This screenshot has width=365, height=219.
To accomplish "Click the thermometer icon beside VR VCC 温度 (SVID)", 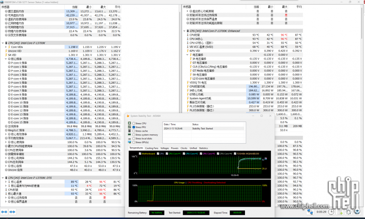I will coord(188,47).
